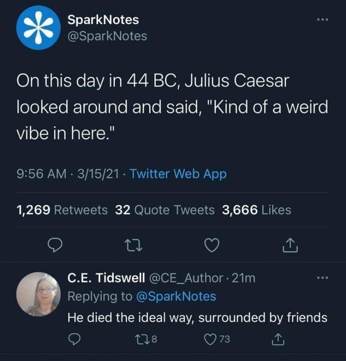Open SparkNotes profile avatar
This screenshot has height=361, width=346.
(x=39, y=28)
